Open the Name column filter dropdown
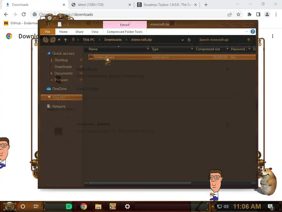This screenshot has height=212, width=282. (x=148, y=49)
